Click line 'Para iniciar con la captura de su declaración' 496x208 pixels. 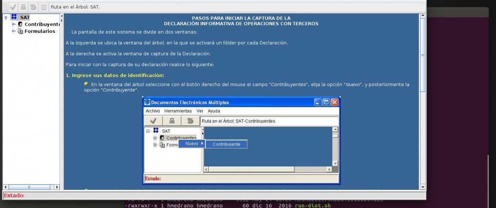pyautogui.click(x=140, y=65)
